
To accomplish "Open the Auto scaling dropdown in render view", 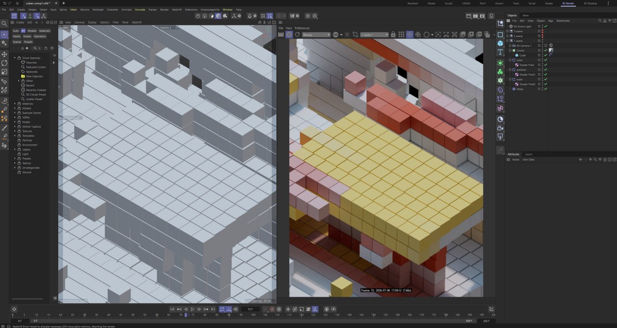I will (x=374, y=35).
